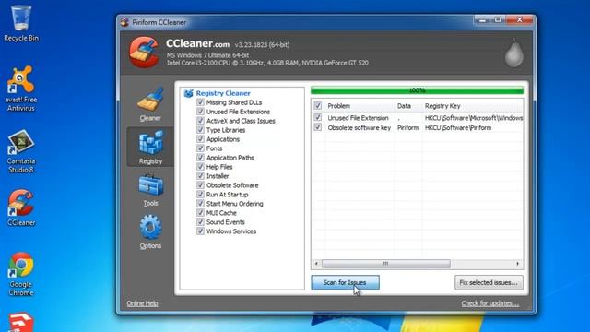
Task: Uncheck the Type Libraries option
Action: pos(200,130)
